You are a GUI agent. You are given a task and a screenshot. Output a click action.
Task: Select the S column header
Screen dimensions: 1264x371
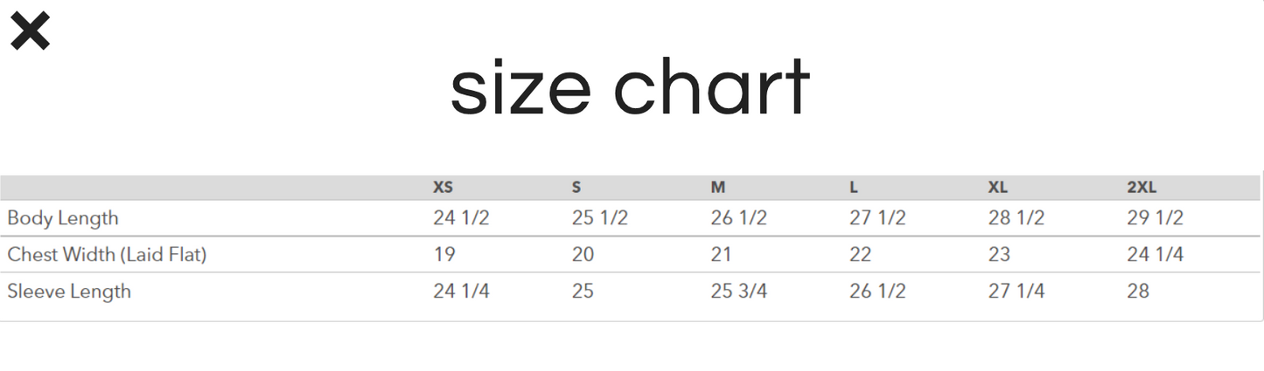576,188
